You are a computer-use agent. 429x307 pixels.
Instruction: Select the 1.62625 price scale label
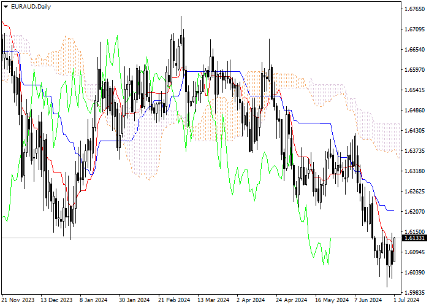(414, 192)
